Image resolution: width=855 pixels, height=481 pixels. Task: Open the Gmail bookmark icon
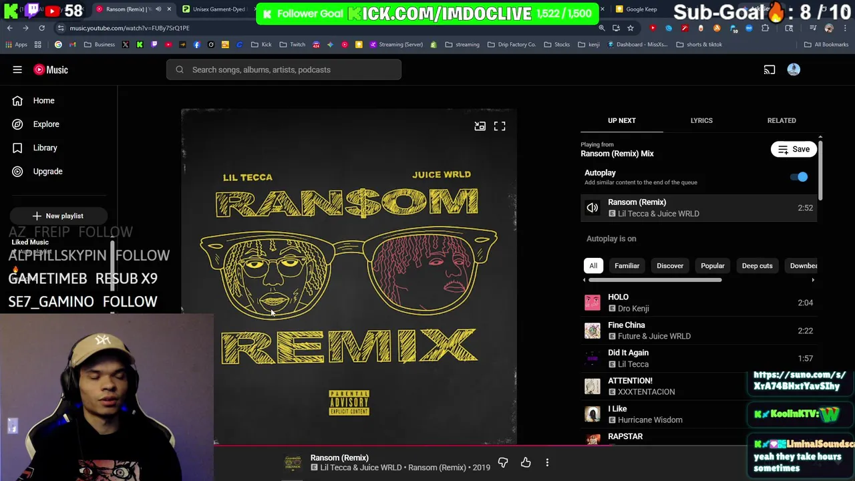(73, 45)
